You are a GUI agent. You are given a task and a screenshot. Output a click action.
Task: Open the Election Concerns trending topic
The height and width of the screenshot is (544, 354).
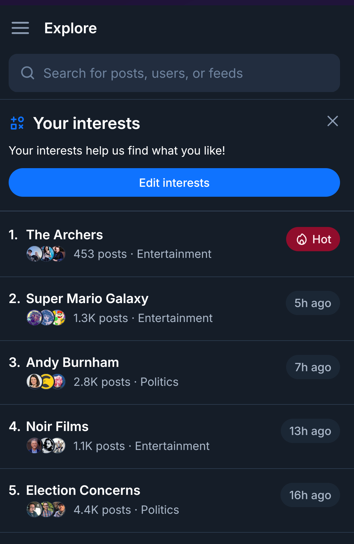(83, 490)
